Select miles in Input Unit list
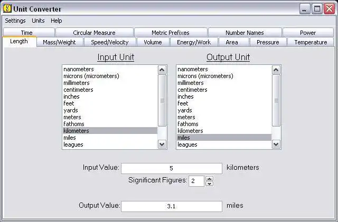338x222 pixels. [x=110, y=138]
